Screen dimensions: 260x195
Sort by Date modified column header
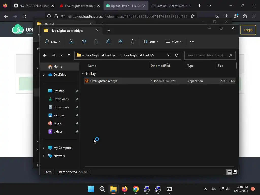click(167, 66)
